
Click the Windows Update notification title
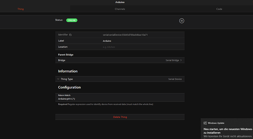click(x=216, y=123)
